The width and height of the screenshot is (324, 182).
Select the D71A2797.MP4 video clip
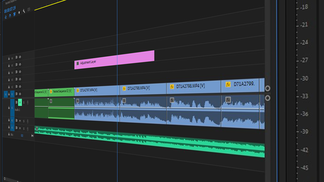point(97,90)
